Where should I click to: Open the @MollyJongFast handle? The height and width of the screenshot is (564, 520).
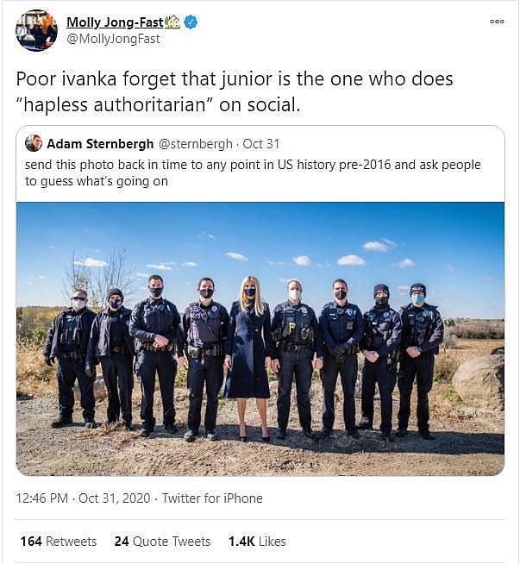[x=113, y=39]
